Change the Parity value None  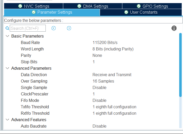coord(97,56)
